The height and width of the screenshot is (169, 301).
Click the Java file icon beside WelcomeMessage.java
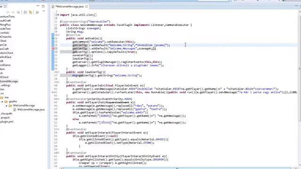15,109
